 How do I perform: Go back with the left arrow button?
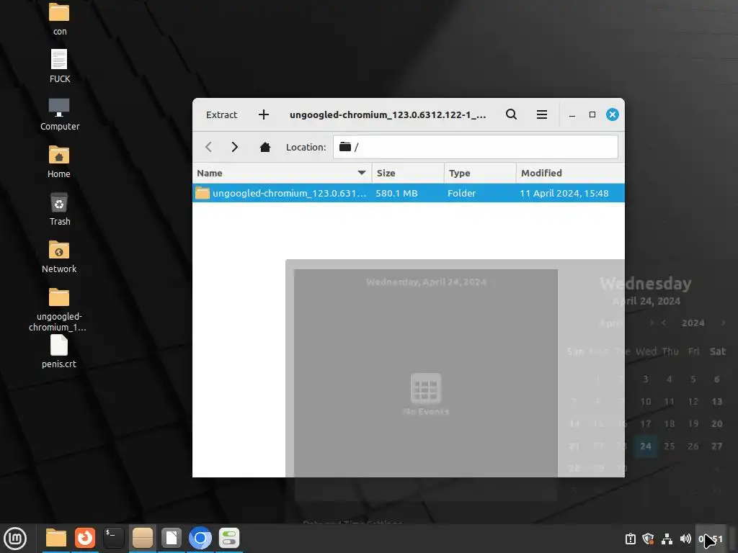tap(208, 147)
